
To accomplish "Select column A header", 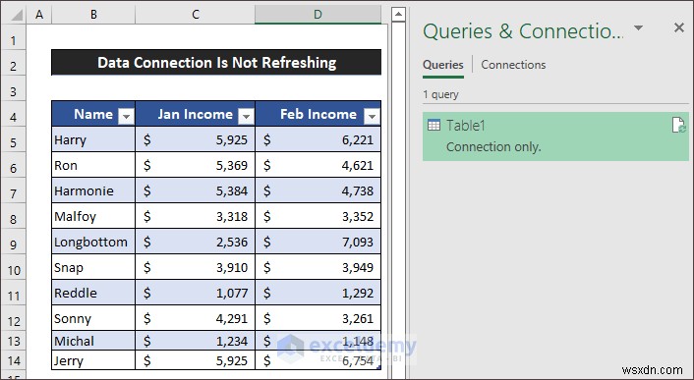I will tap(39, 15).
